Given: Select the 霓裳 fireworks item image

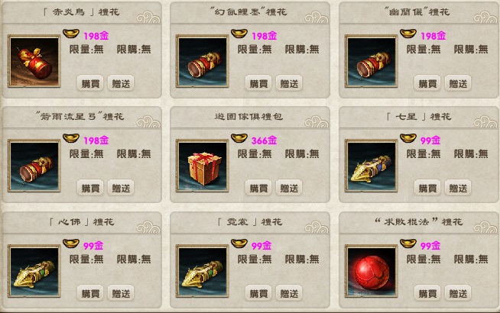Looking at the screenshot, I should point(202,271).
